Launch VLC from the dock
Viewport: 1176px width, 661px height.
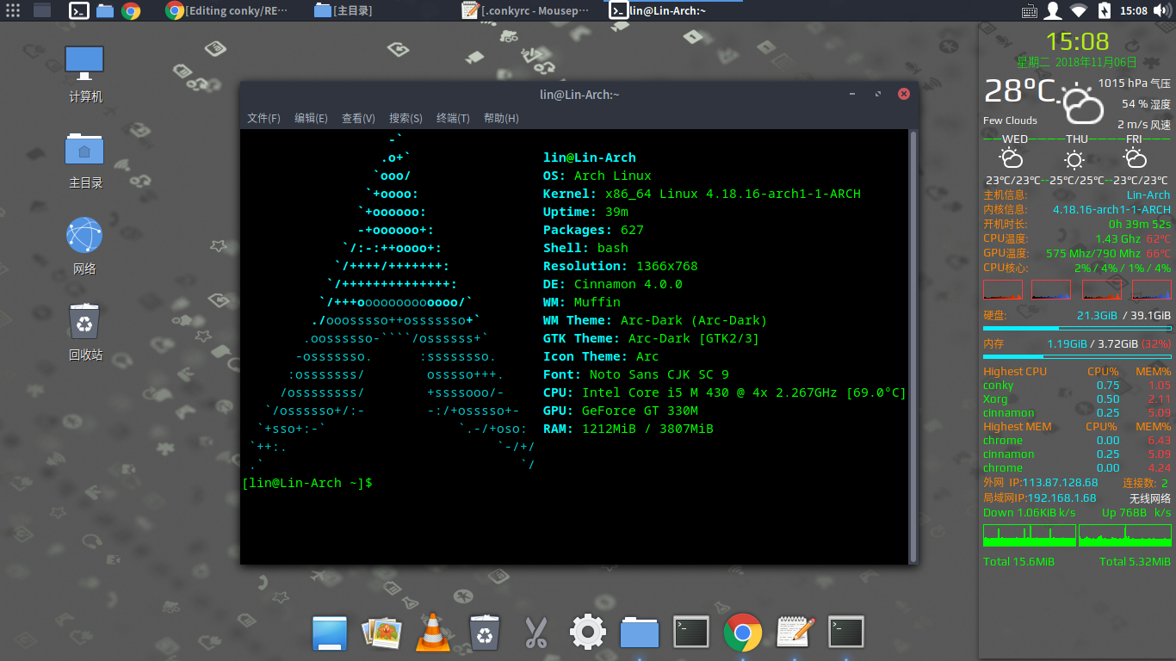[x=432, y=633]
